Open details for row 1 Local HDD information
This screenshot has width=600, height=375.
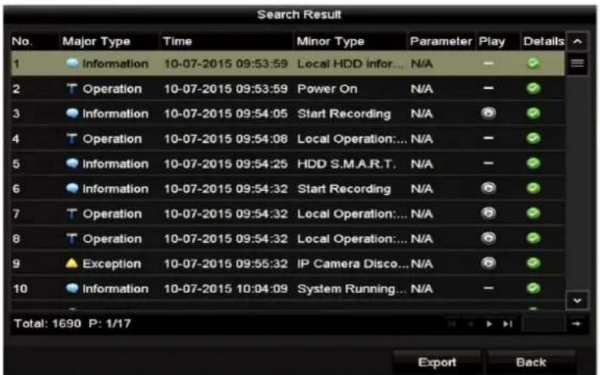coord(533,63)
